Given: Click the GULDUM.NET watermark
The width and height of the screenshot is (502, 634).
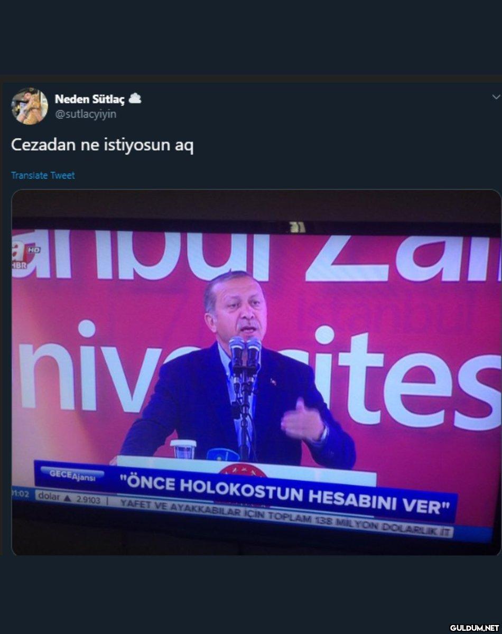Looking at the screenshot, I should (x=474, y=627).
